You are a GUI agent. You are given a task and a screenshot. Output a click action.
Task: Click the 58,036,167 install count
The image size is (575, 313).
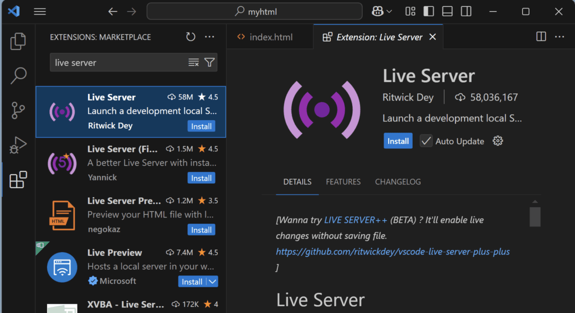[494, 97]
